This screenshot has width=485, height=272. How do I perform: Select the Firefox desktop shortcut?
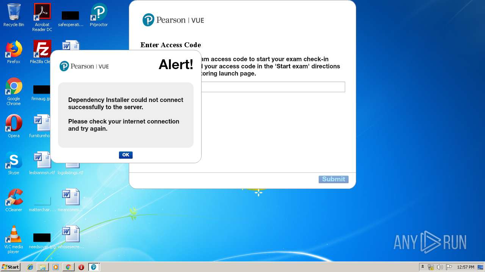tap(14, 52)
